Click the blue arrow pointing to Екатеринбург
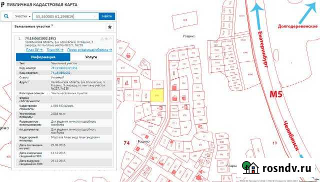Screen dimensions: 320x182 point(257,16)
